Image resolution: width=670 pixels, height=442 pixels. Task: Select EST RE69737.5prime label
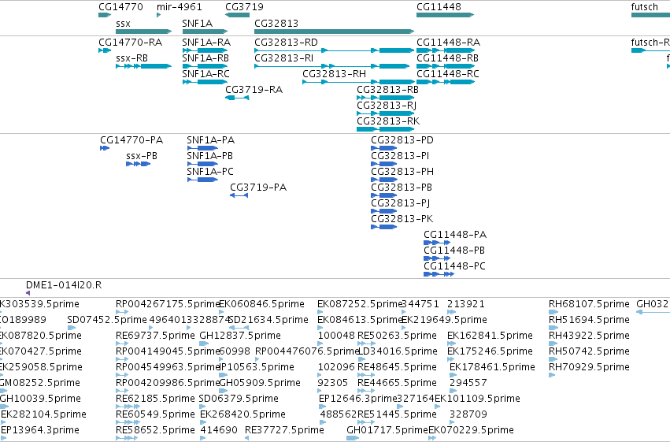(x=155, y=336)
